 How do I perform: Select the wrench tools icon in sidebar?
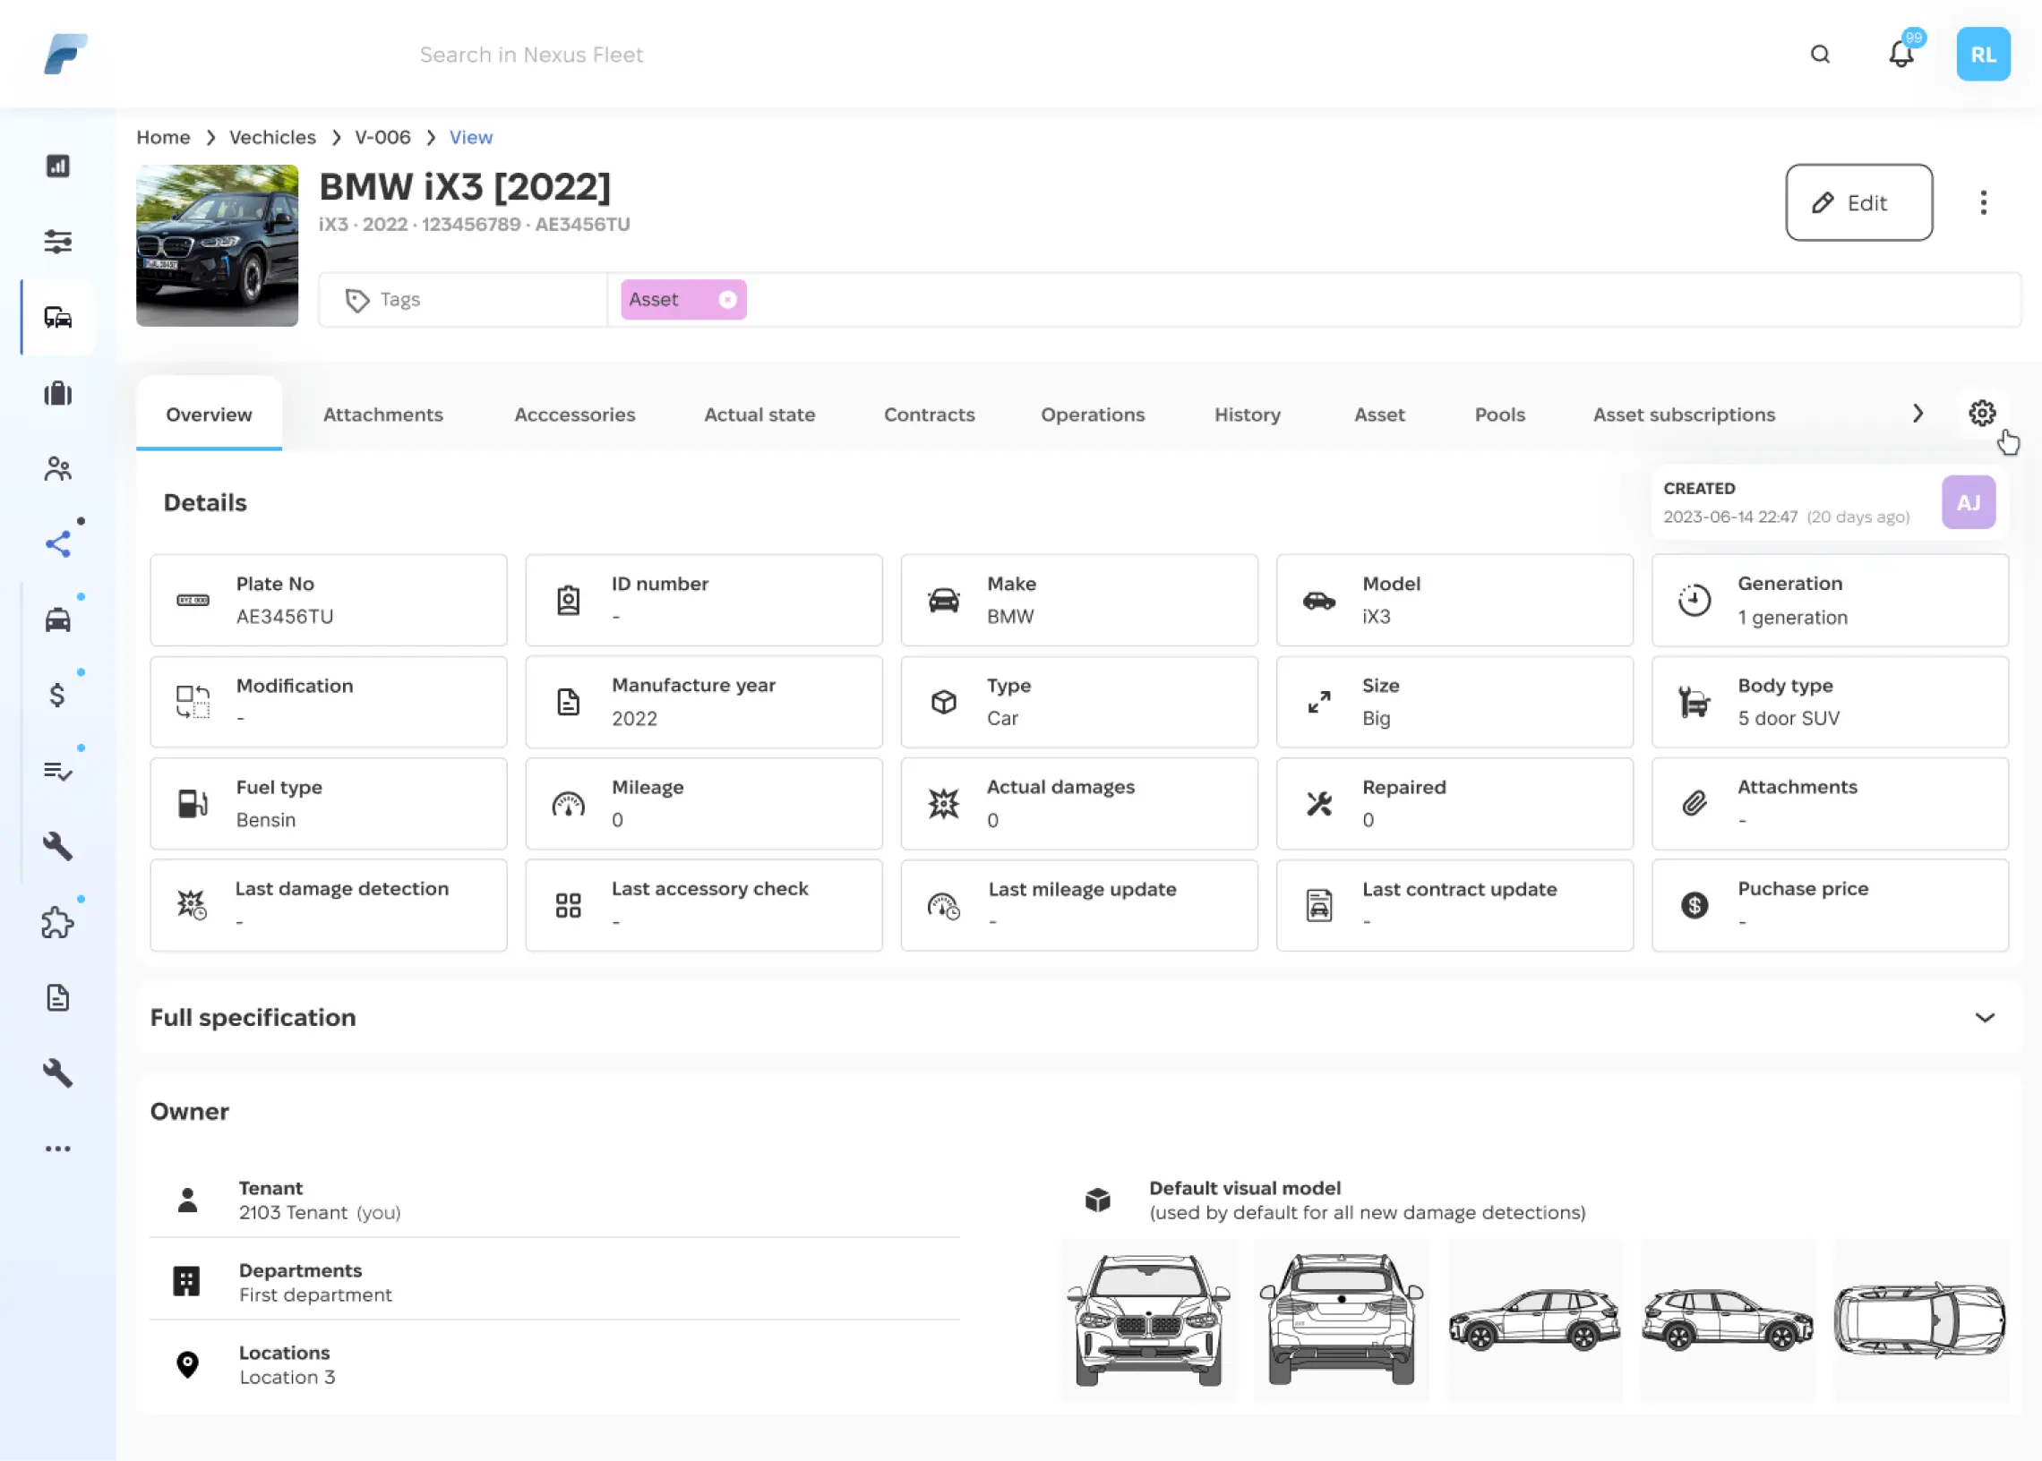click(57, 846)
